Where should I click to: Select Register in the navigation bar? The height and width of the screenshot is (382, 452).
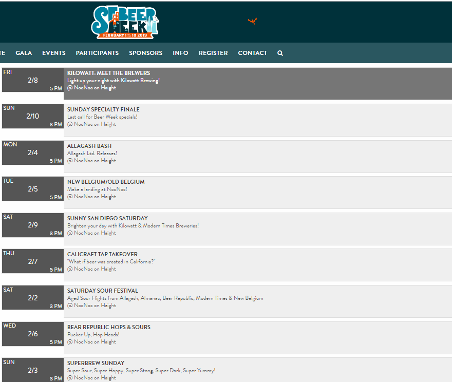(213, 53)
